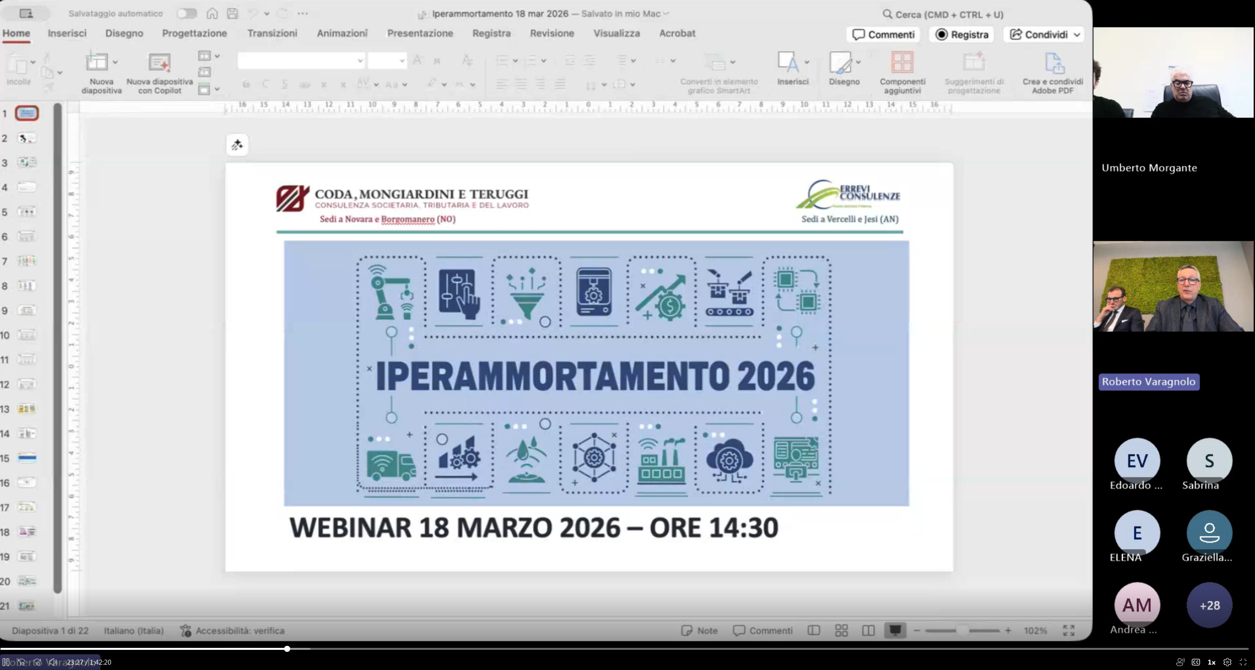Image resolution: width=1255 pixels, height=670 pixels.
Task: Open Componenti aggiuntivi add-ins
Action: coord(902,73)
